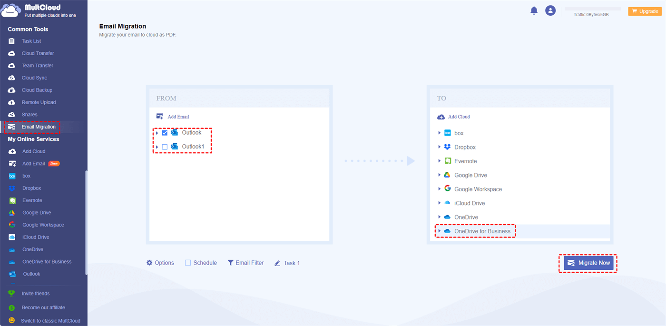Open migration Options
Image resolution: width=666 pixels, height=326 pixels.
[x=160, y=263]
